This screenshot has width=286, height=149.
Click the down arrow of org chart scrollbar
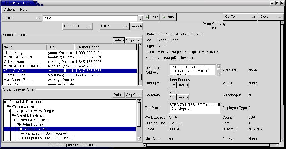[x=139, y=139]
